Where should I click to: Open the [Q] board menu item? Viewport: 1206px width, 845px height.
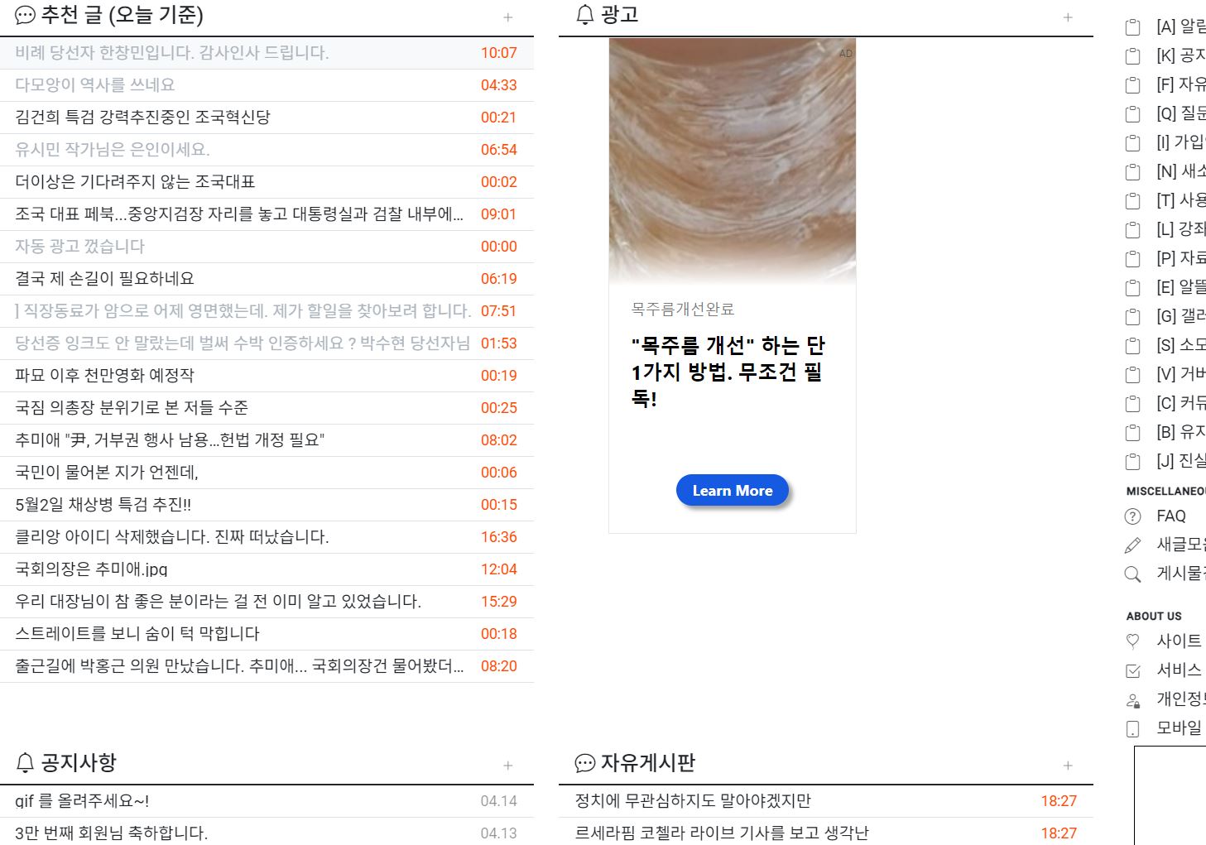pos(1181,114)
